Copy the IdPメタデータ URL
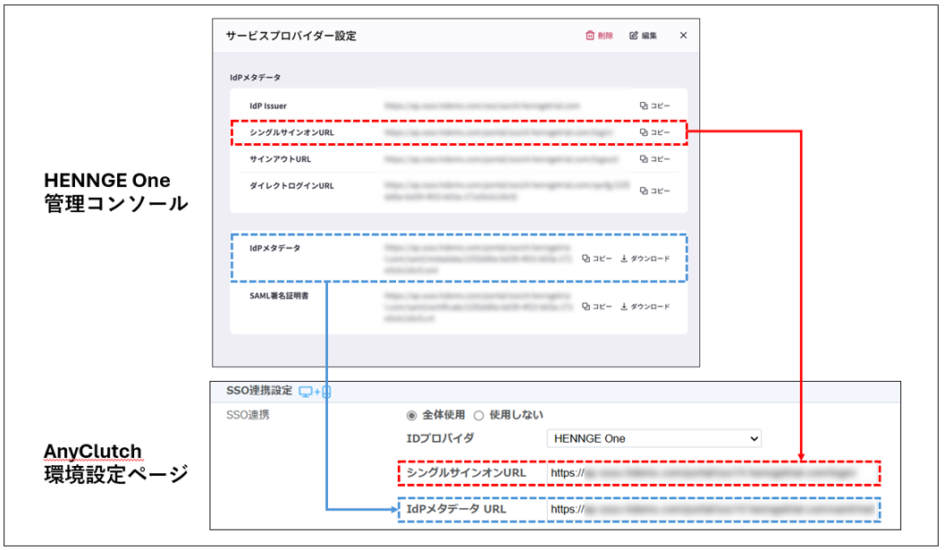944x550 pixels. (x=596, y=258)
